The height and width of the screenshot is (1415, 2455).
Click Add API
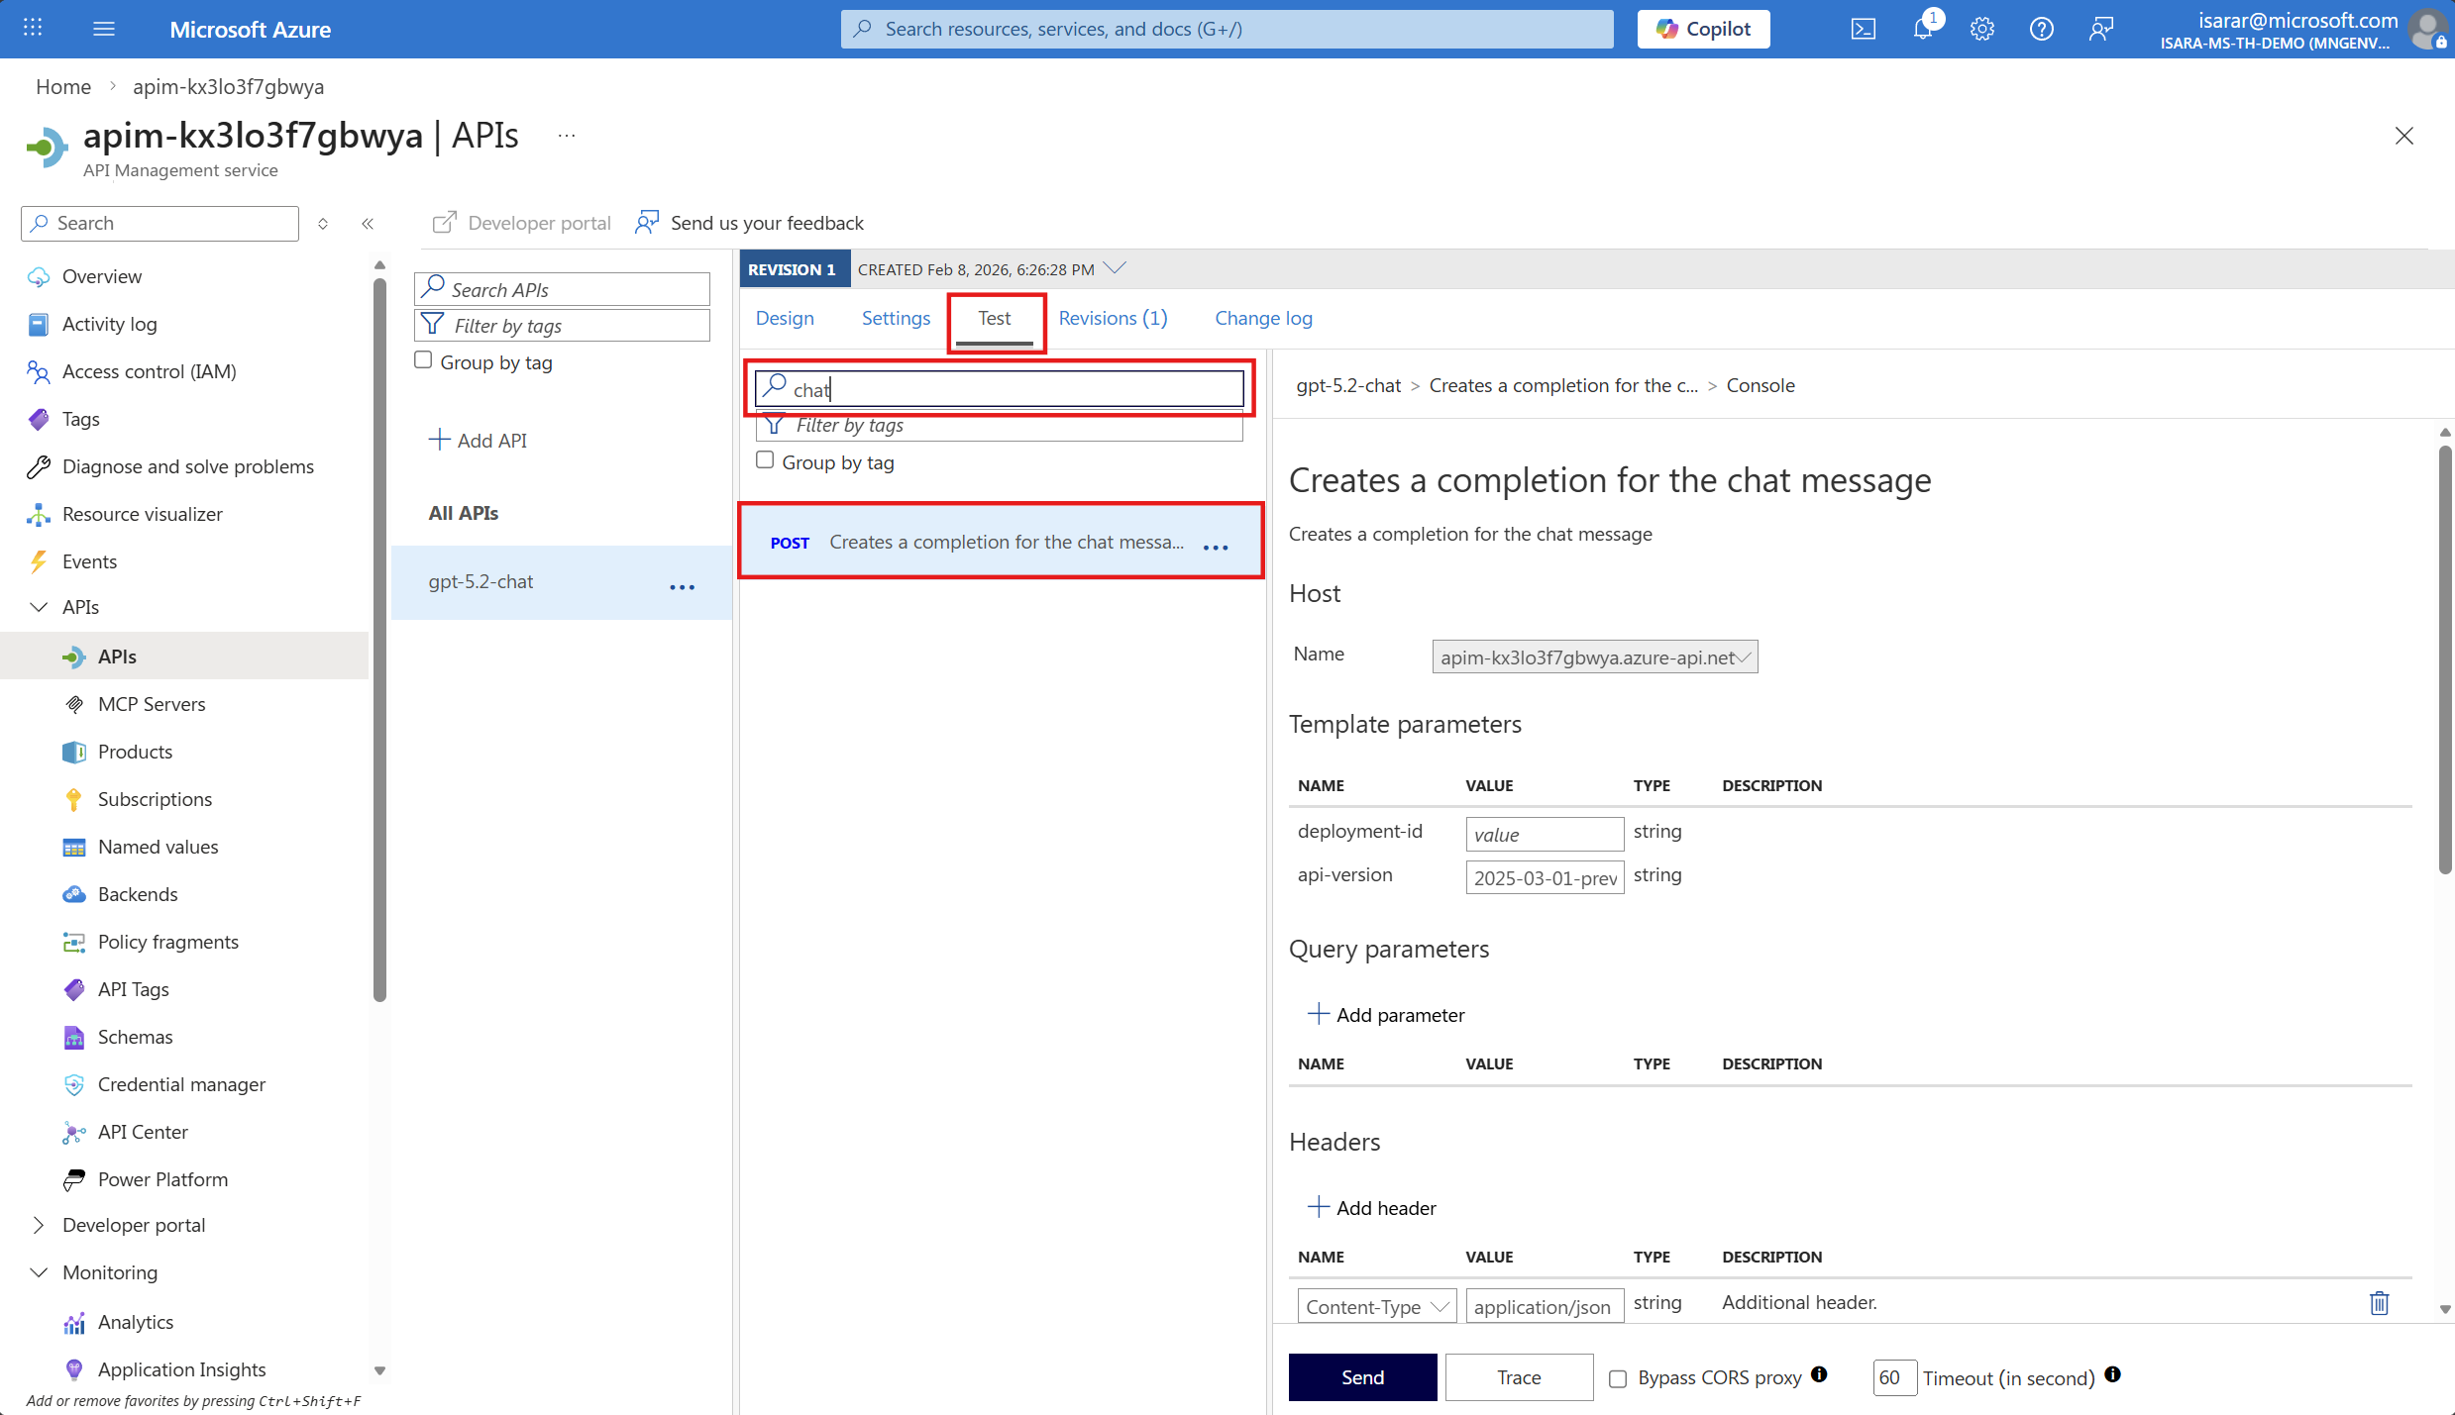coord(478,440)
